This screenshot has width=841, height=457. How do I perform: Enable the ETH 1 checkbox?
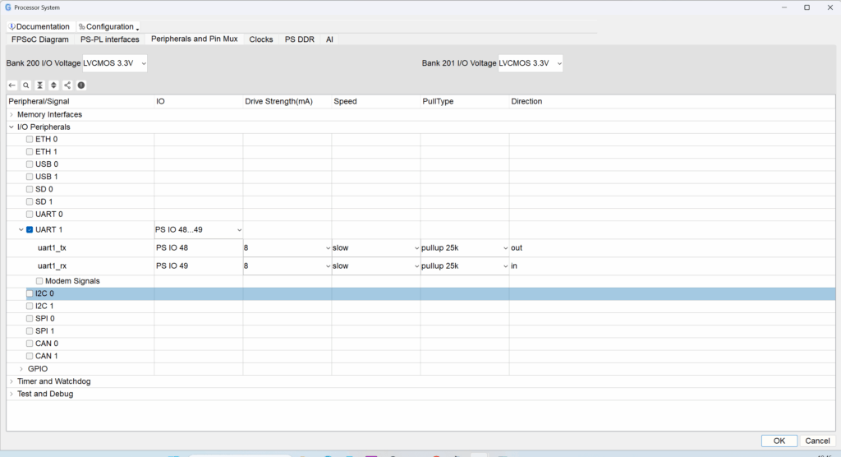point(30,151)
